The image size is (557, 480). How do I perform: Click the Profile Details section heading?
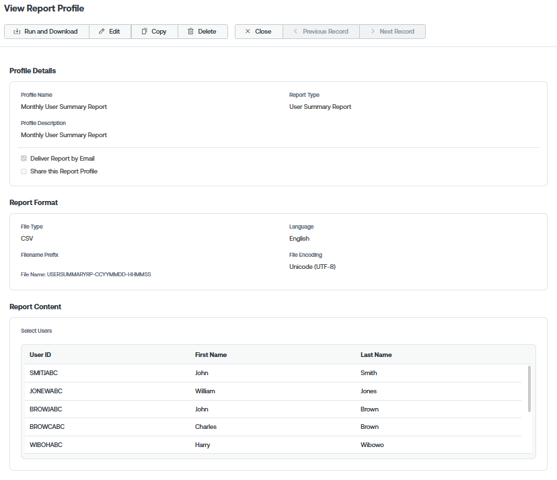33,71
